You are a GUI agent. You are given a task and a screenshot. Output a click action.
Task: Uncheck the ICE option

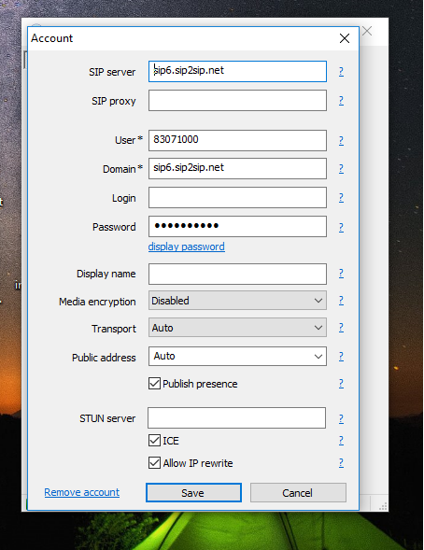tap(154, 441)
